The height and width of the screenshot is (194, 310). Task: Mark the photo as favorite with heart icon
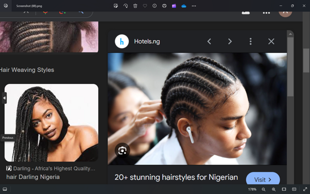145,6
